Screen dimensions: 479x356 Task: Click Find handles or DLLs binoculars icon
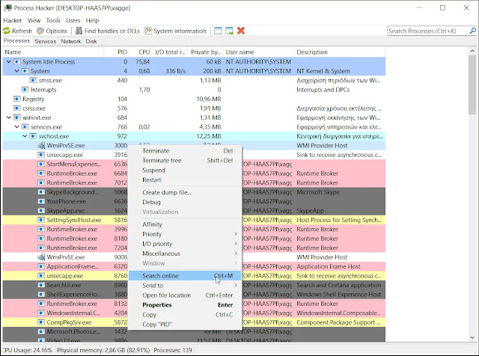coord(79,31)
